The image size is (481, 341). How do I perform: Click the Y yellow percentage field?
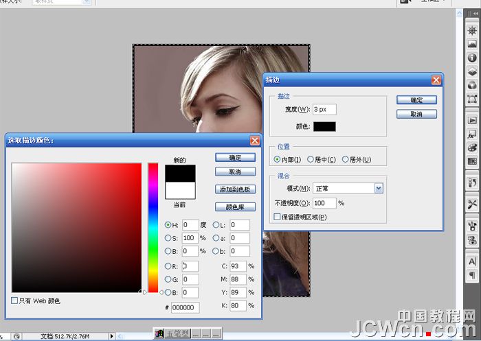click(x=238, y=292)
